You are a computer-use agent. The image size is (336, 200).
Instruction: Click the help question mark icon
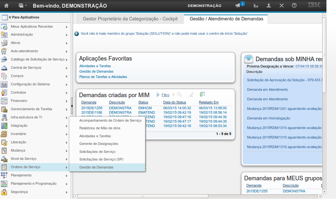pyautogui.click(x=294, y=6)
